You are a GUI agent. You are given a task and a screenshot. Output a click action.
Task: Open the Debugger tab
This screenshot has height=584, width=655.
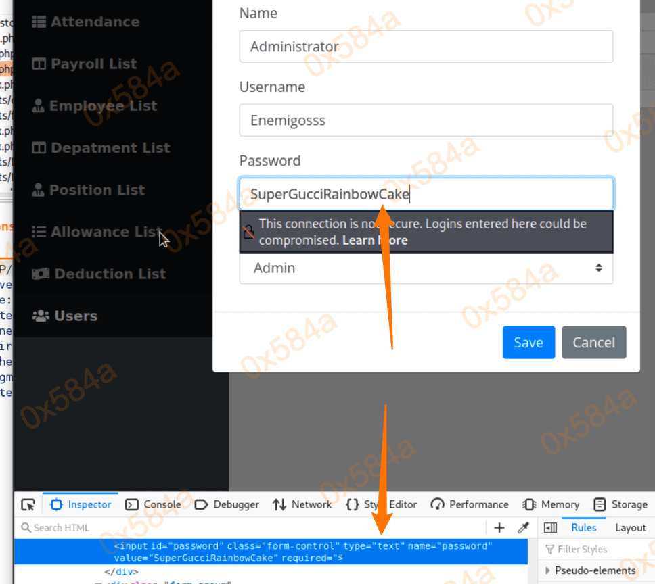point(227,504)
